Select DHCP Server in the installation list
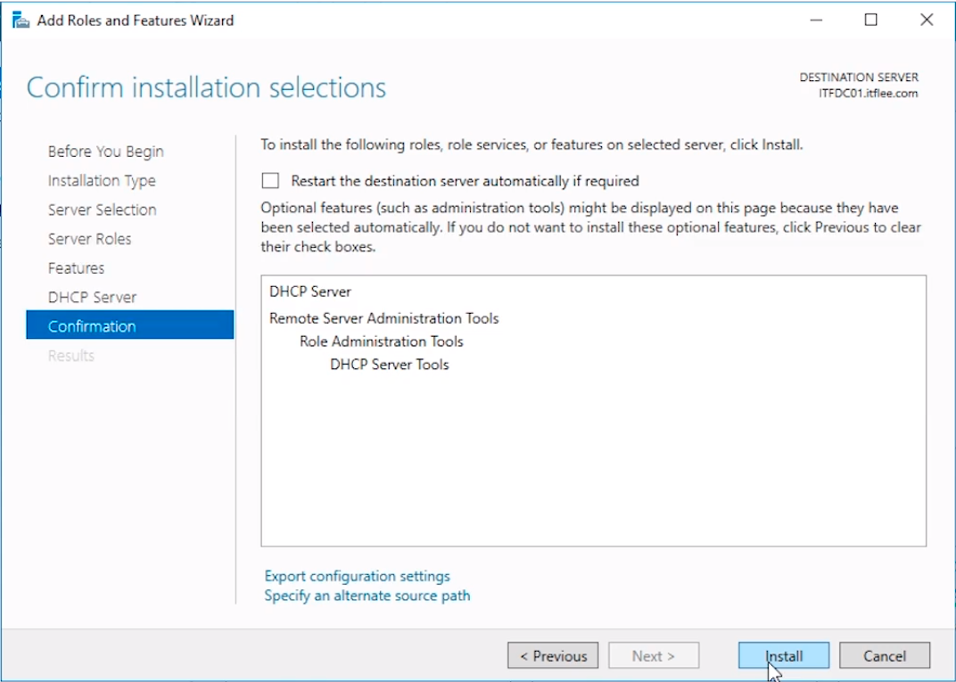 click(x=310, y=292)
